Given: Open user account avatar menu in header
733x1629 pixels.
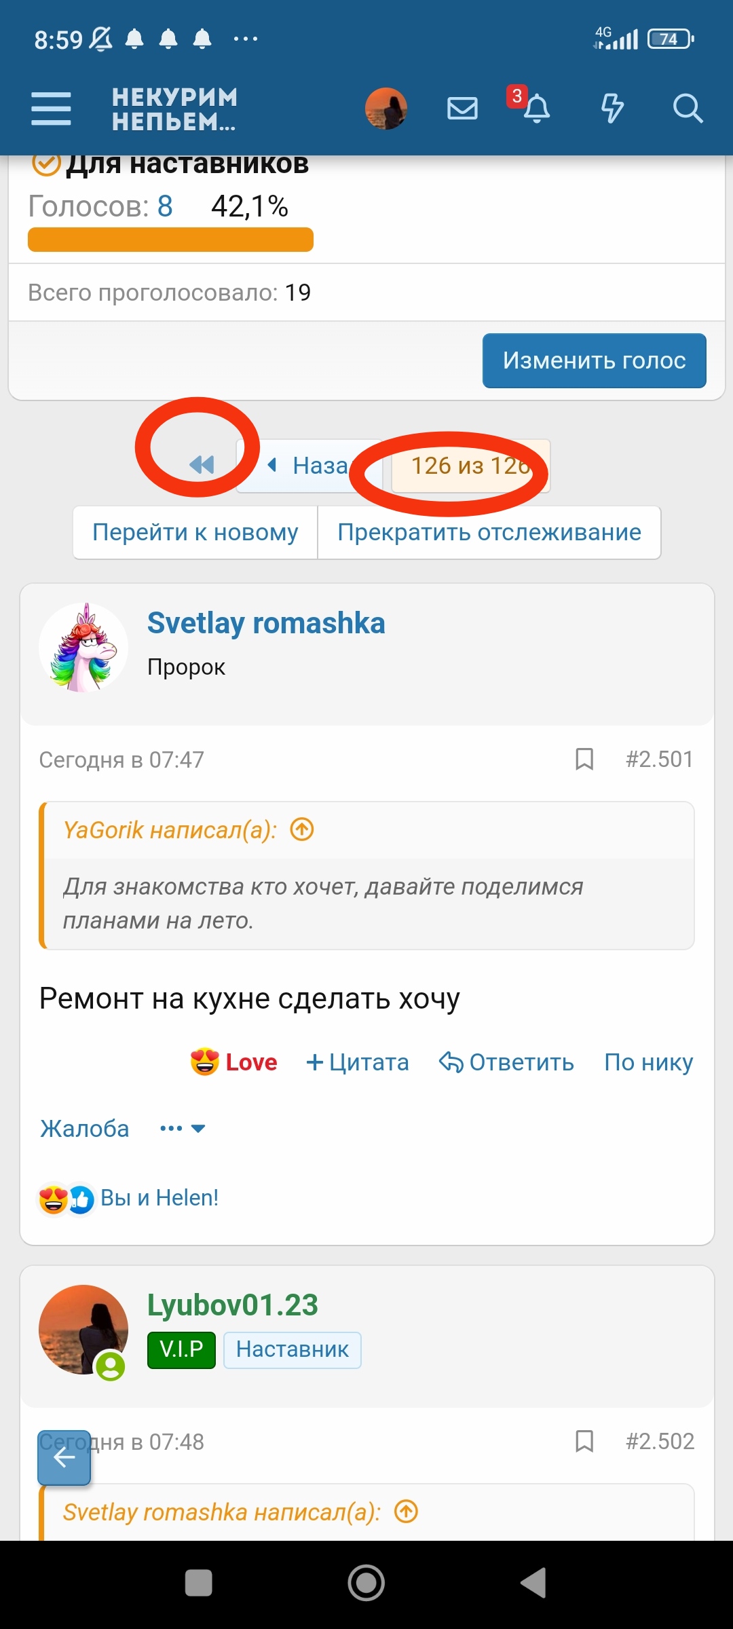Looking at the screenshot, I should (386, 109).
